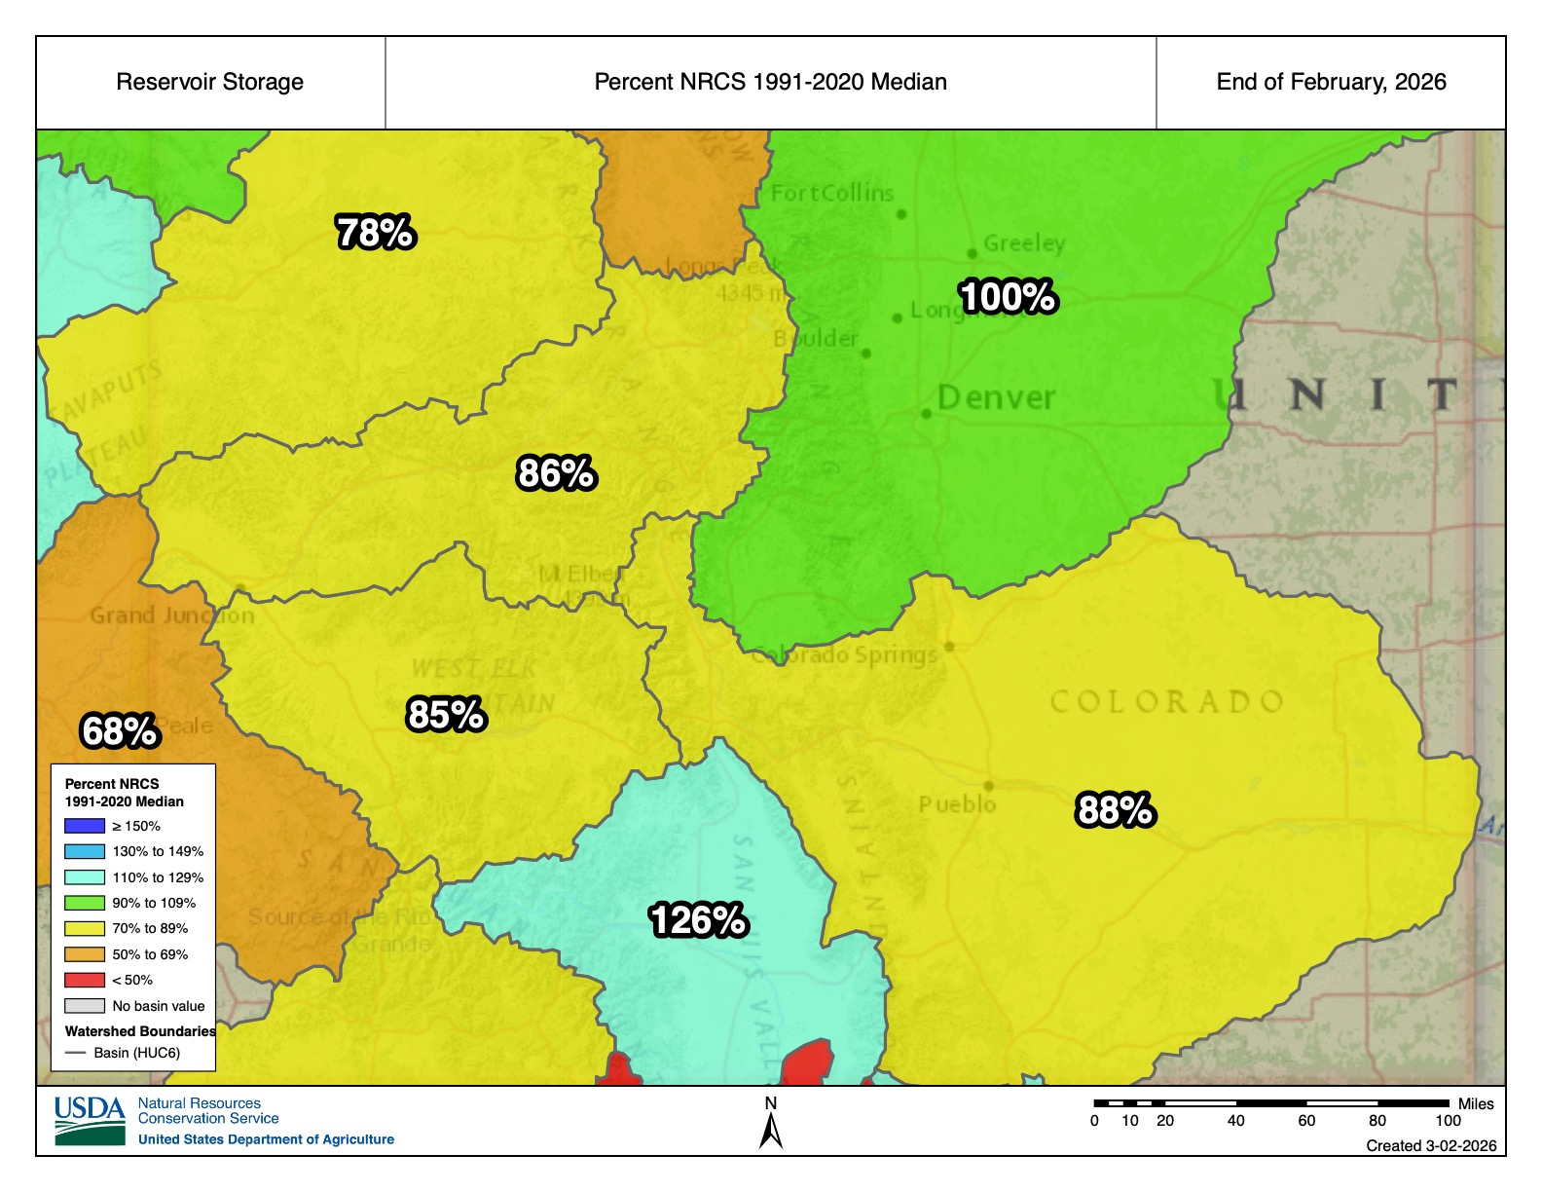The height and width of the screenshot is (1192, 1542).
Task: Click the United States Department of Agriculture text
Action: point(266,1139)
